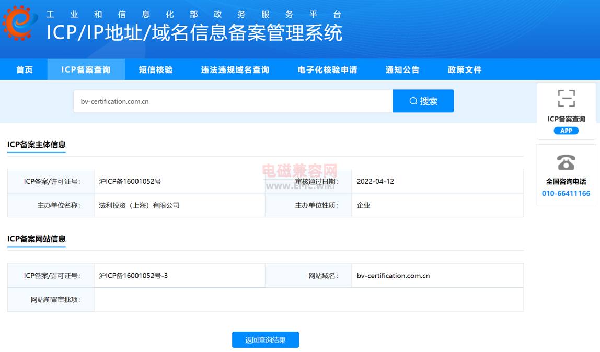Click the 搜索 search button

(423, 101)
